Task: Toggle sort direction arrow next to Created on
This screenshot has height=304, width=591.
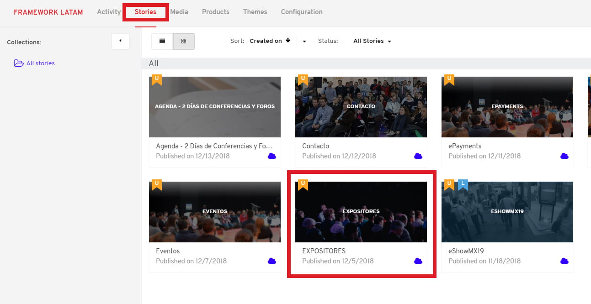Action: coord(288,41)
